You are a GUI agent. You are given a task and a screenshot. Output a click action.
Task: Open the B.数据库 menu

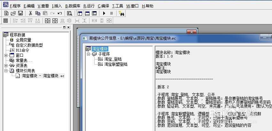coord(73,6)
